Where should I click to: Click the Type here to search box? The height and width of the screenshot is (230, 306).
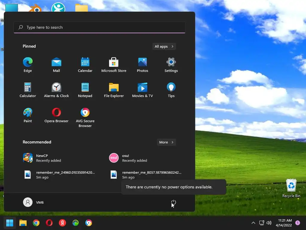tap(100, 27)
